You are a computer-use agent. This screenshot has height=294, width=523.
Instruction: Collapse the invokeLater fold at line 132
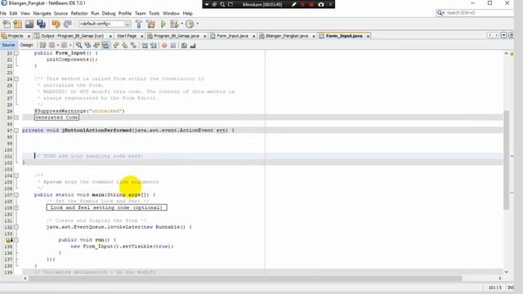click(x=16, y=227)
